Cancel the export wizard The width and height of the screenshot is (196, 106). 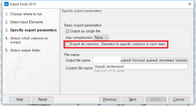coord(179,99)
